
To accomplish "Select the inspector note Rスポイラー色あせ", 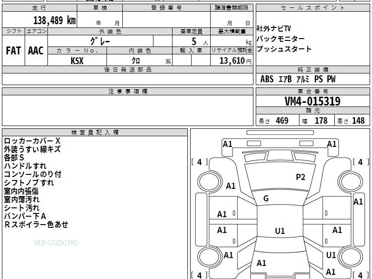I will pyautogui.click(x=36, y=225).
